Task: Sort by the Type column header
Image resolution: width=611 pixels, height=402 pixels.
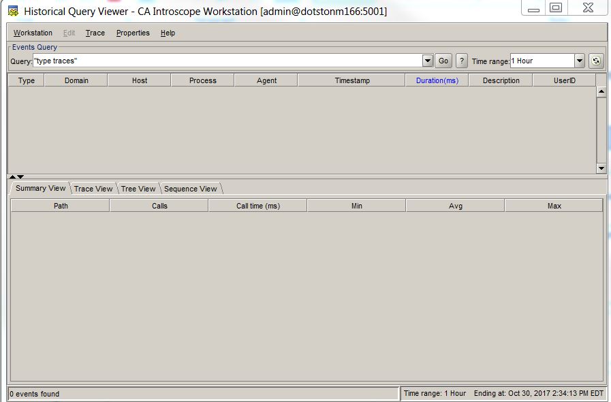Action: (x=27, y=80)
